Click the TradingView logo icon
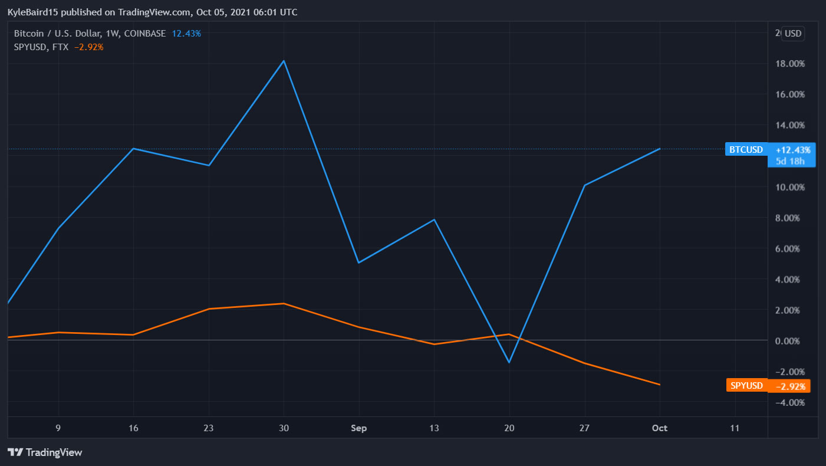Screen dimensions: 826x466 point(15,452)
